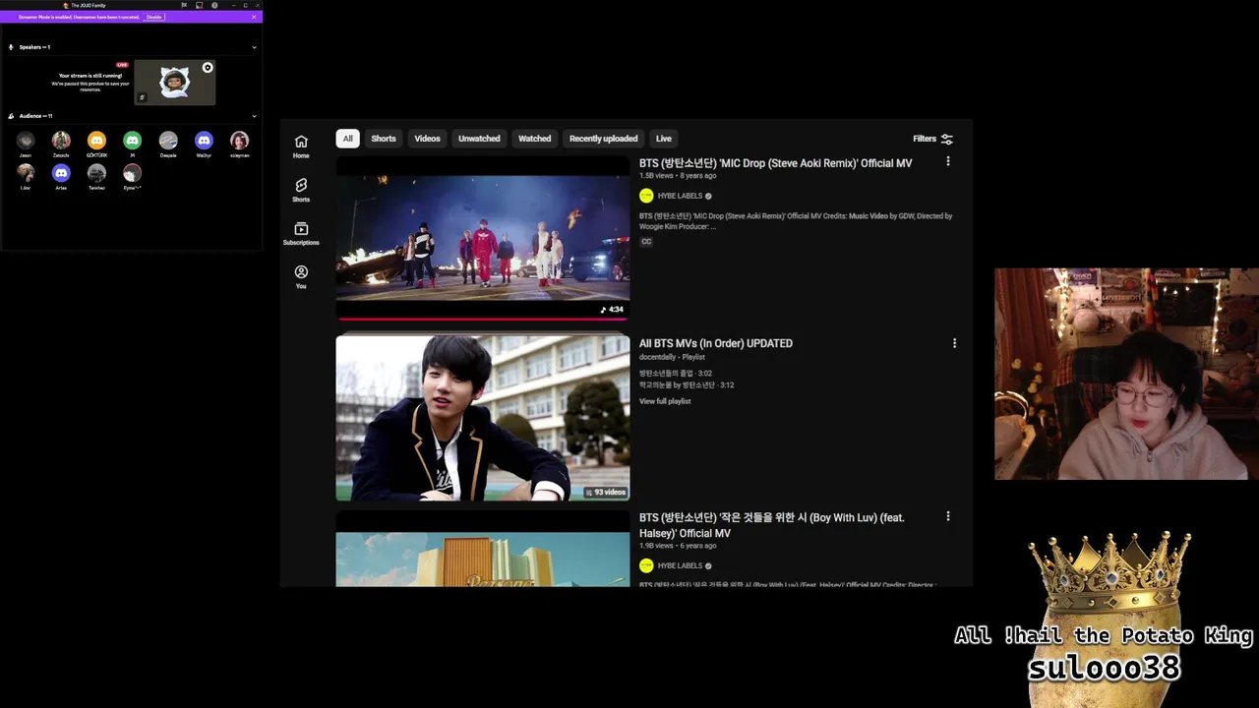
Task: Select audience member Jason's avatar
Action: [x=26, y=141]
